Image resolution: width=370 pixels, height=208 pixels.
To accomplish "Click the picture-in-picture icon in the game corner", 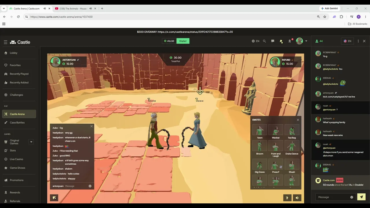I will (x=54, y=198).
